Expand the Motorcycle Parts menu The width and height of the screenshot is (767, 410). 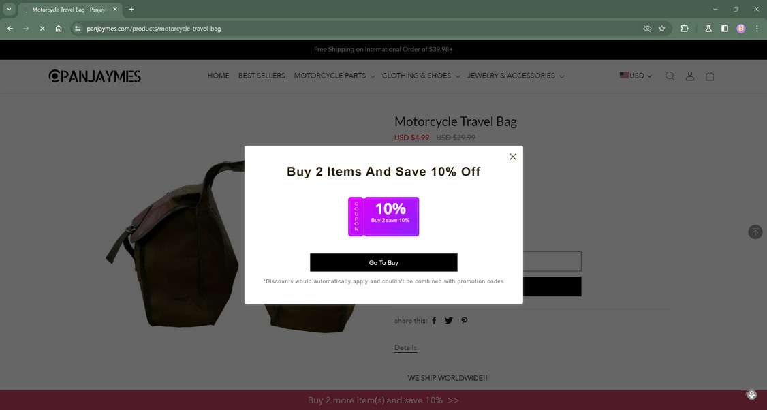334,76
